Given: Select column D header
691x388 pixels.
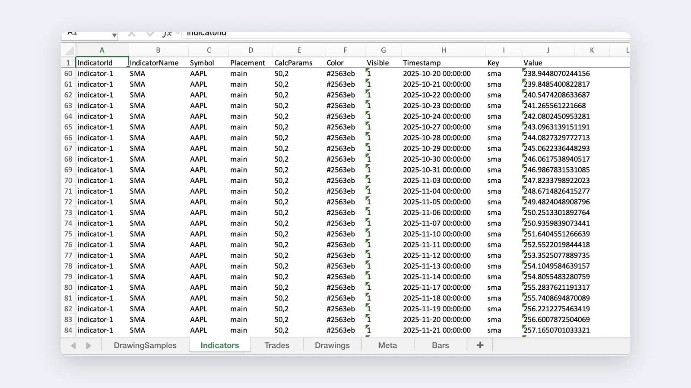Looking at the screenshot, I should click(250, 50).
